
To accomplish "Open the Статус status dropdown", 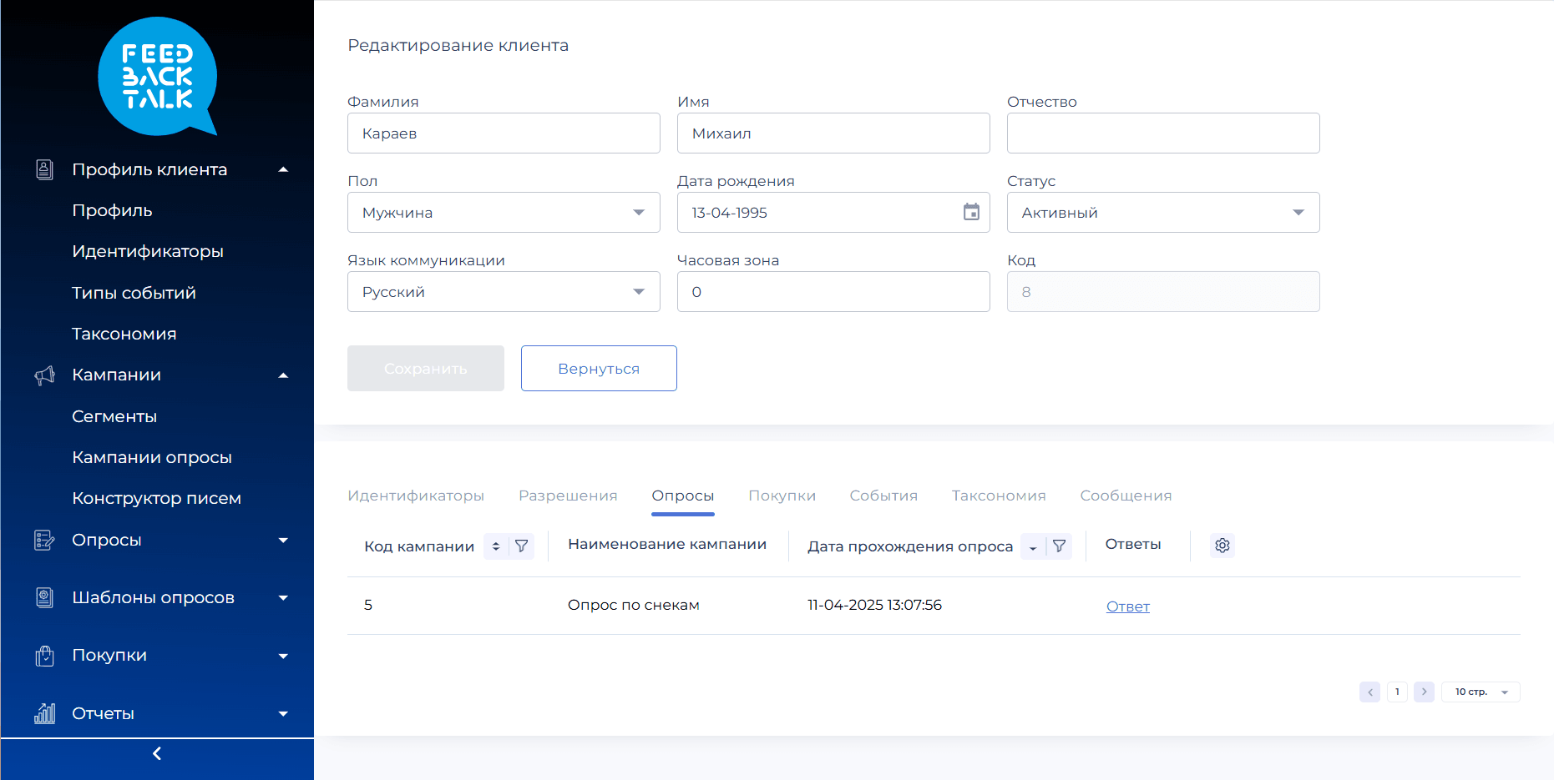I will [x=1162, y=213].
